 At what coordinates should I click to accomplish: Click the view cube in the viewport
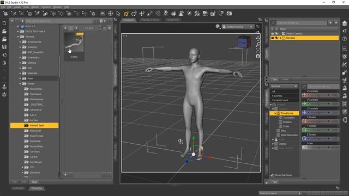coord(244,41)
